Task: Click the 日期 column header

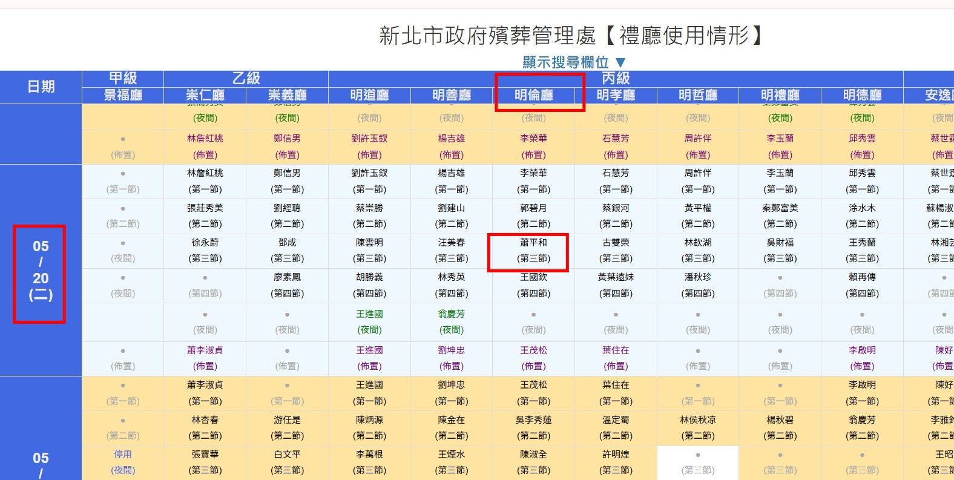Action: (x=41, y=87)
